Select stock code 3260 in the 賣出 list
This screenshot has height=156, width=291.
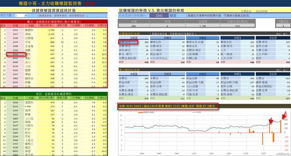click(15, 50)
